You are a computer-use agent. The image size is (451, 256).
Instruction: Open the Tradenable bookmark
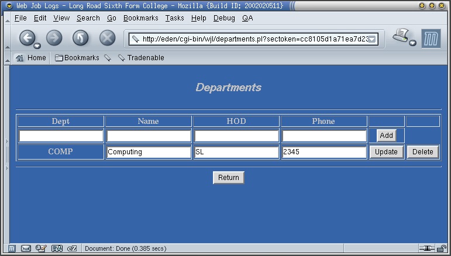tap(141, 58)
